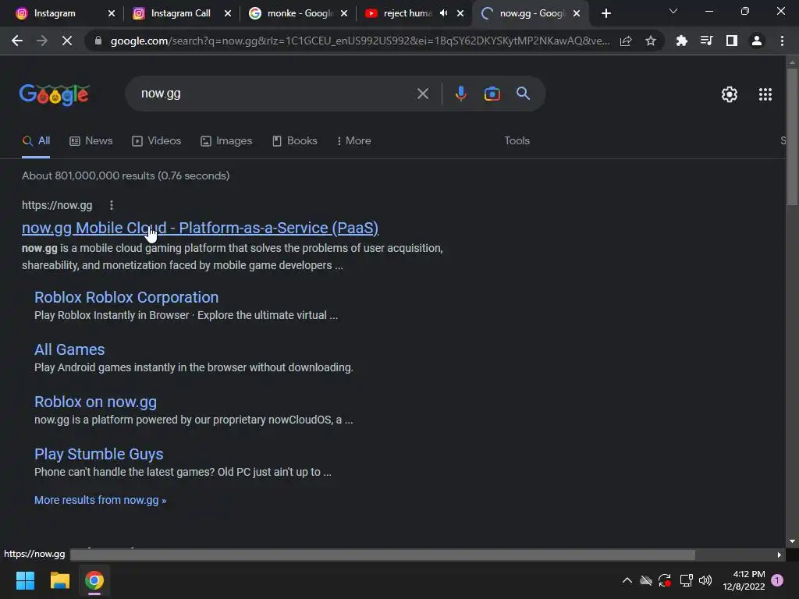
Task: Select the News search filter
Action: coord(91,140)
